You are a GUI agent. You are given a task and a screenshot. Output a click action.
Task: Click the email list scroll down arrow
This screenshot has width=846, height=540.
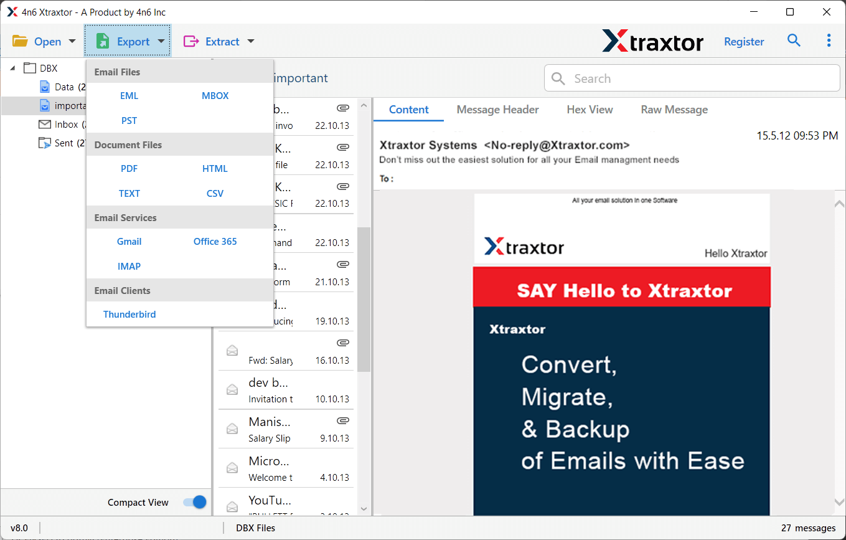tap(364, 509)
